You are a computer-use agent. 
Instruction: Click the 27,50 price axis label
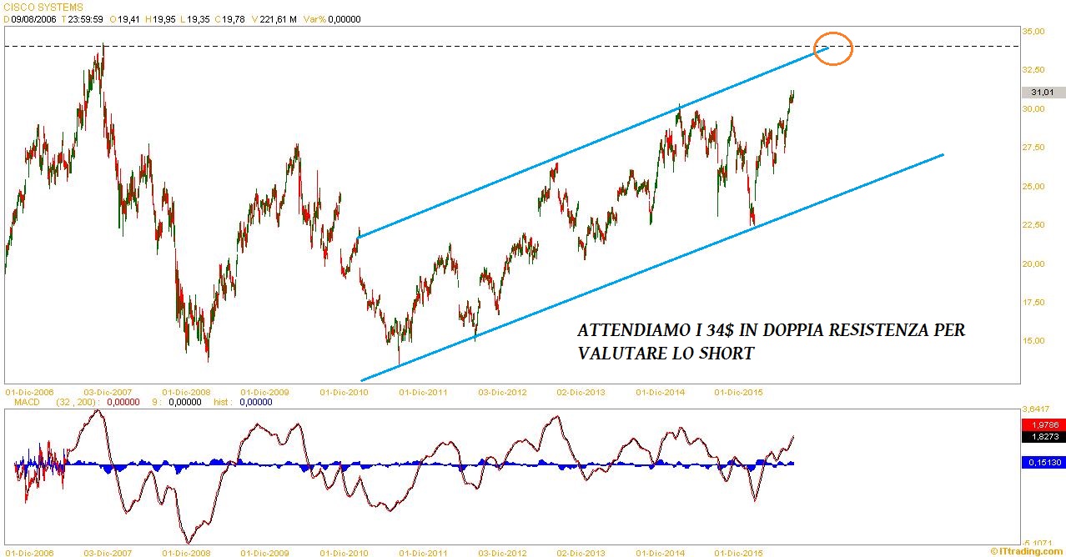point(1033,148)
